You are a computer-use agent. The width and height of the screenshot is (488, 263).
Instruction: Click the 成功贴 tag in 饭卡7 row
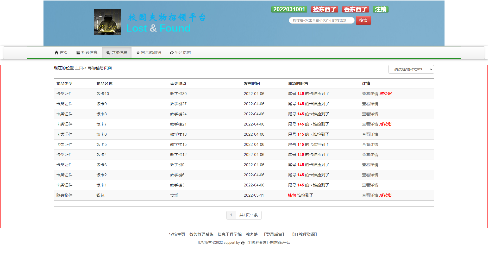point(386,124)
